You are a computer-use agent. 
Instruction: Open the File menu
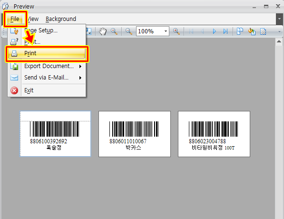[x=15, y=19]
